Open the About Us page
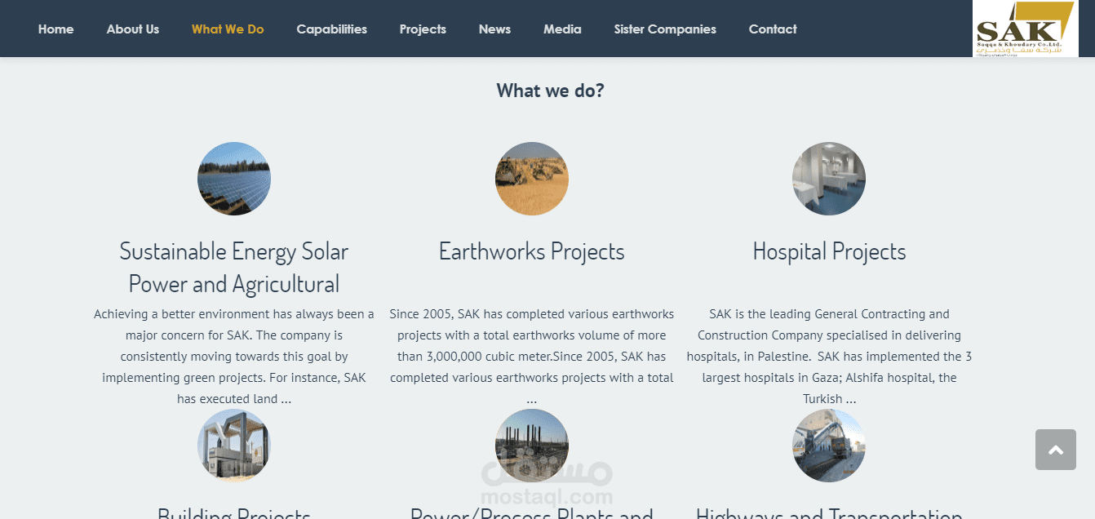This screenshot has height=519, width=1095. pyautogui.click(x=133, y=29)
